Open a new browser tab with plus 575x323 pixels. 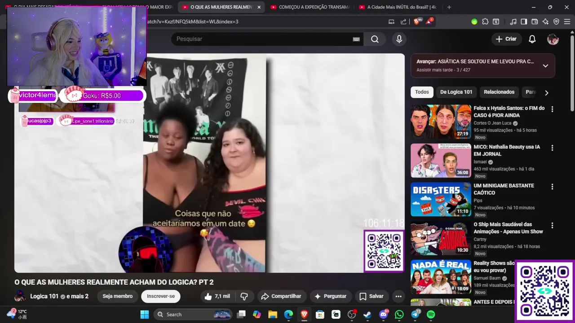[x=449, y=7]
